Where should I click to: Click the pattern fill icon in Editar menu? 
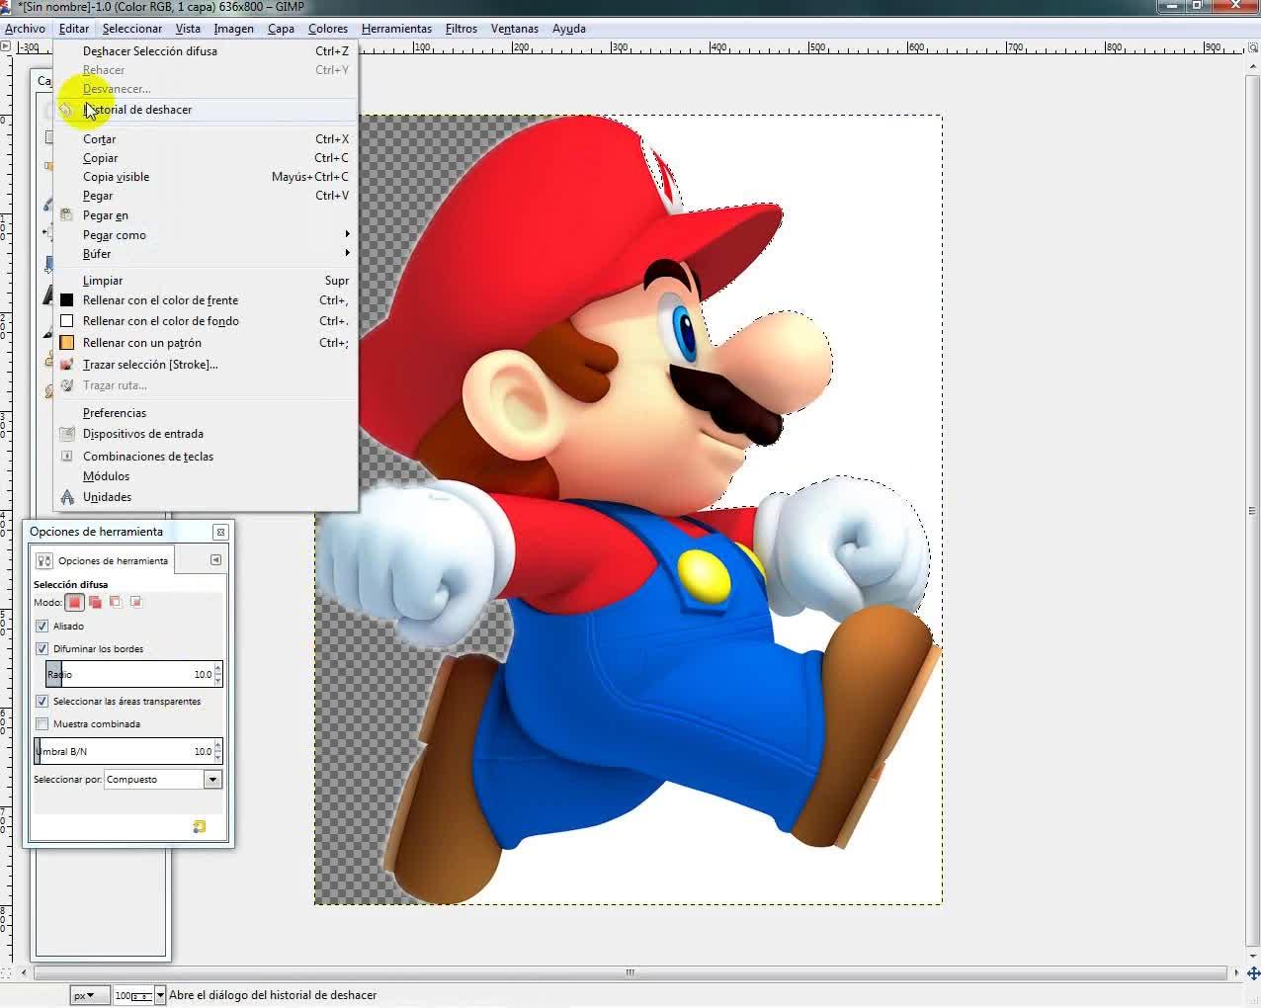[67, 343]
